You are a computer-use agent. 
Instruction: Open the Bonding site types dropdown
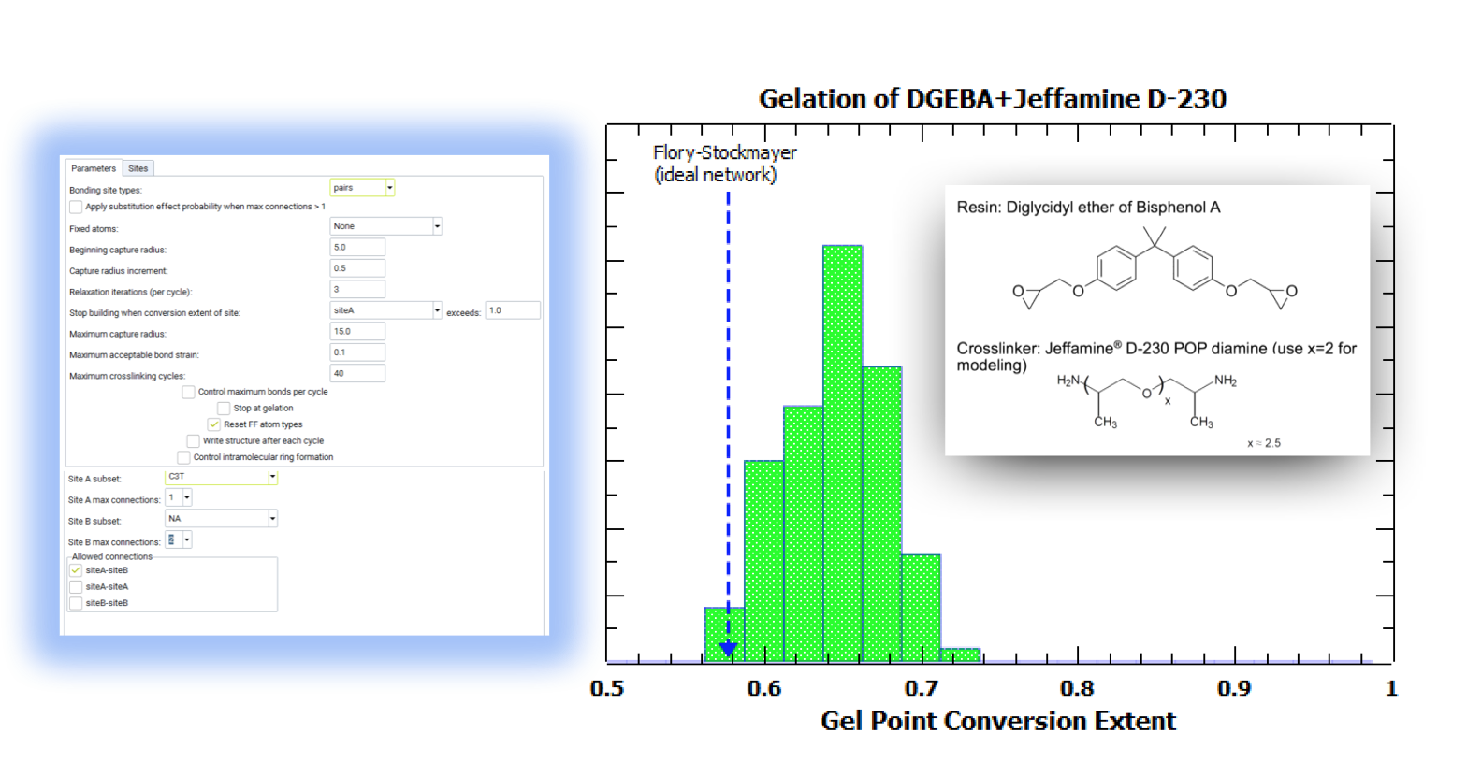click(389, 188)
